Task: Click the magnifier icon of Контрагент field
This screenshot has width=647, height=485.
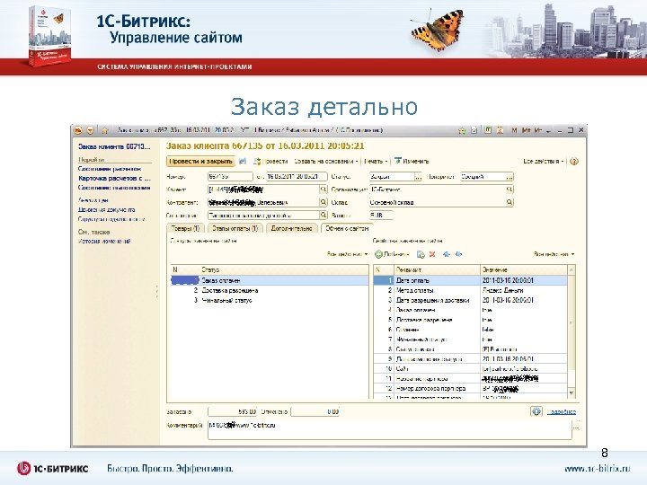Action: [323, 202]
